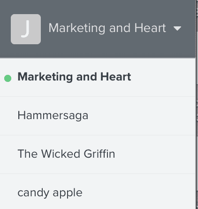
Task: Close the menu using the white triangle caret
Action: tap(177, 28)
